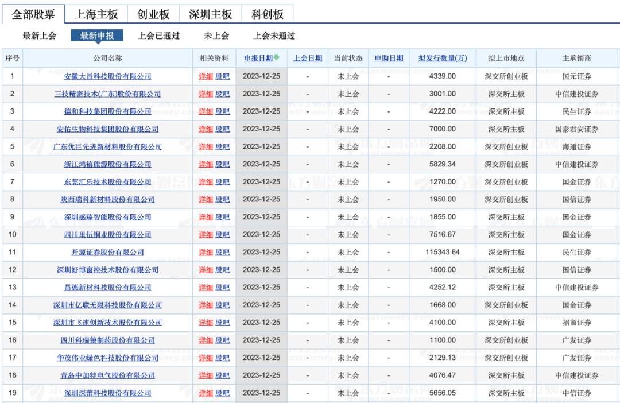Select the 最新上会 filter

pyautogui.click(x=39, y=36)
